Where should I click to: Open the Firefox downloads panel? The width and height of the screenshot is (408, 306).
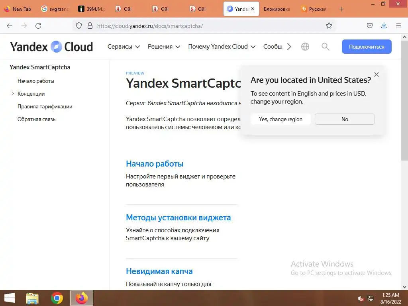tap(384, 25)
